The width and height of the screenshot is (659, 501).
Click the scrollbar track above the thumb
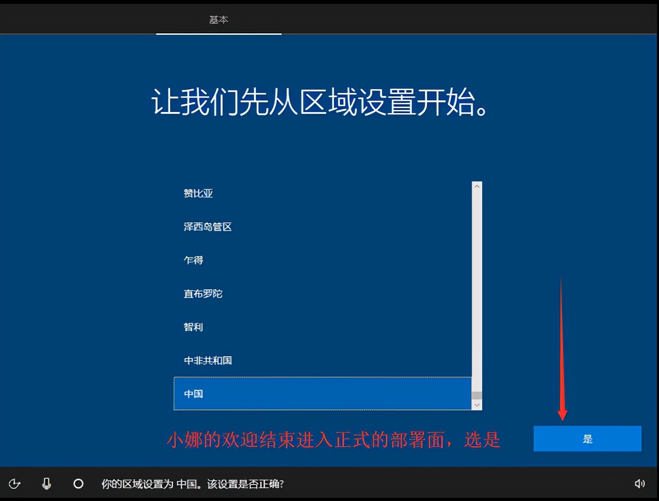point(477,291)
